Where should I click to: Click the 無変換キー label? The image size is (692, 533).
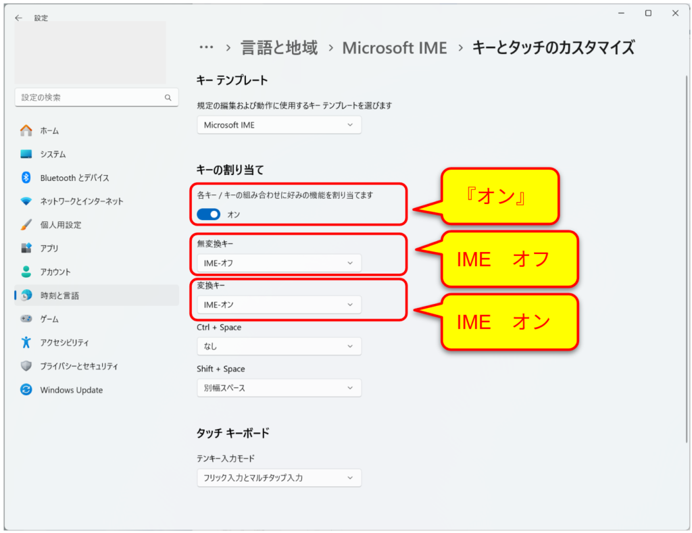click(x=215, y=244)
